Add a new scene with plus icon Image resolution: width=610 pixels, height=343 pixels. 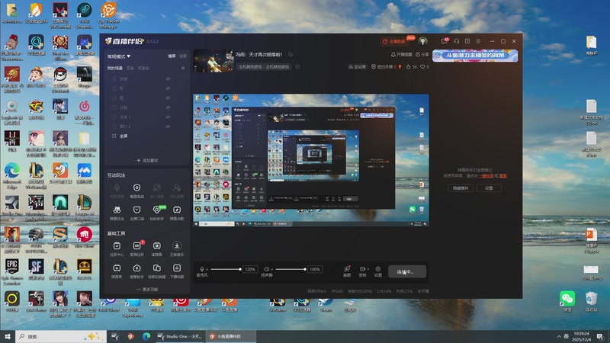(183, 68)
